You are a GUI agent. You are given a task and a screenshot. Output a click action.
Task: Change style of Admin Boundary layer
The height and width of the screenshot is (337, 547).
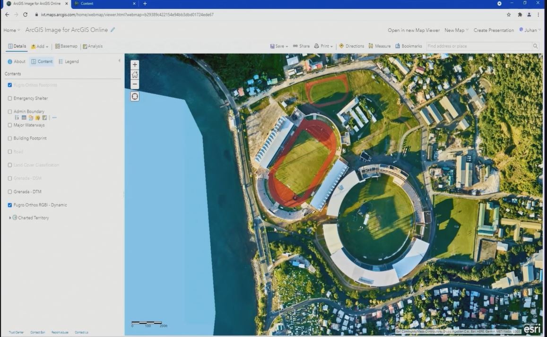[31, 118]
